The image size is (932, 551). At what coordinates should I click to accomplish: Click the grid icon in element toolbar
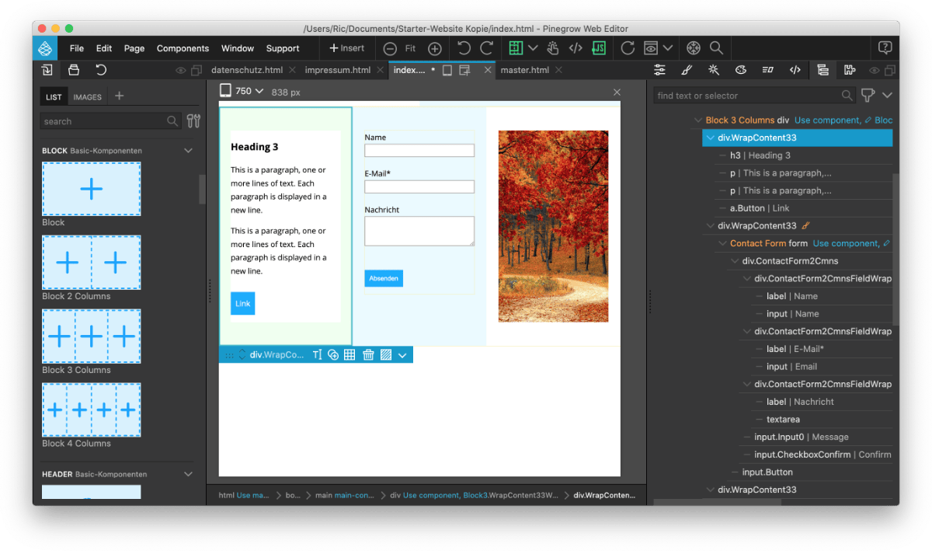349,354
